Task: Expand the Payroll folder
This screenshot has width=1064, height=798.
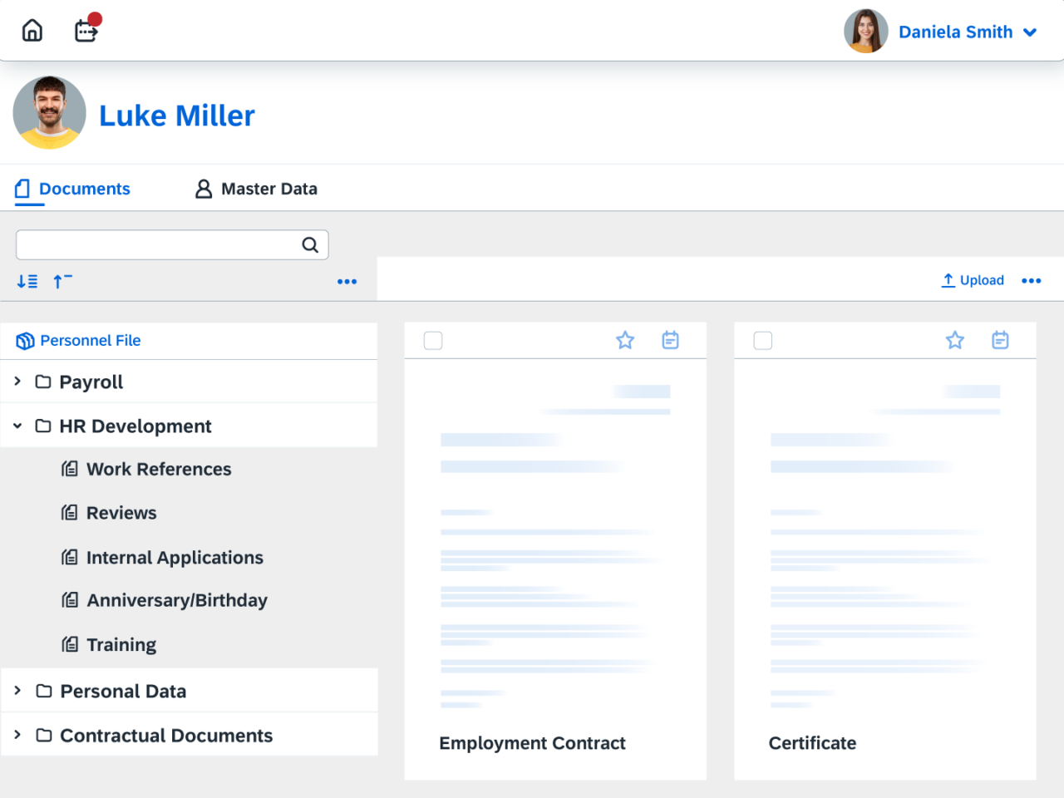Action: pos(17,381)
